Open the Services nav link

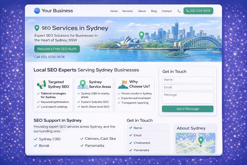tap(127, 11)
